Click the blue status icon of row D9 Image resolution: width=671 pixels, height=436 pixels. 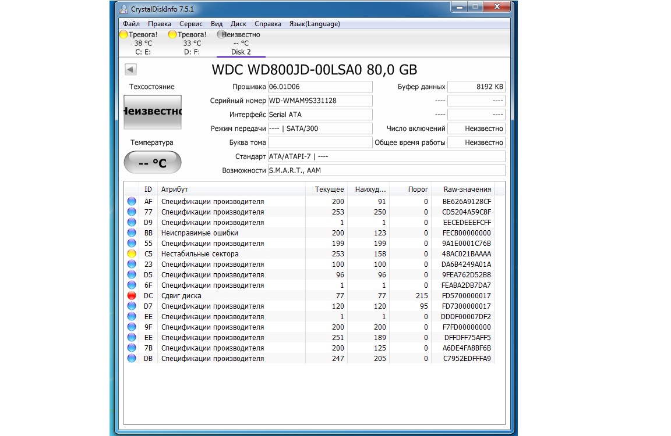pos(132,222)
